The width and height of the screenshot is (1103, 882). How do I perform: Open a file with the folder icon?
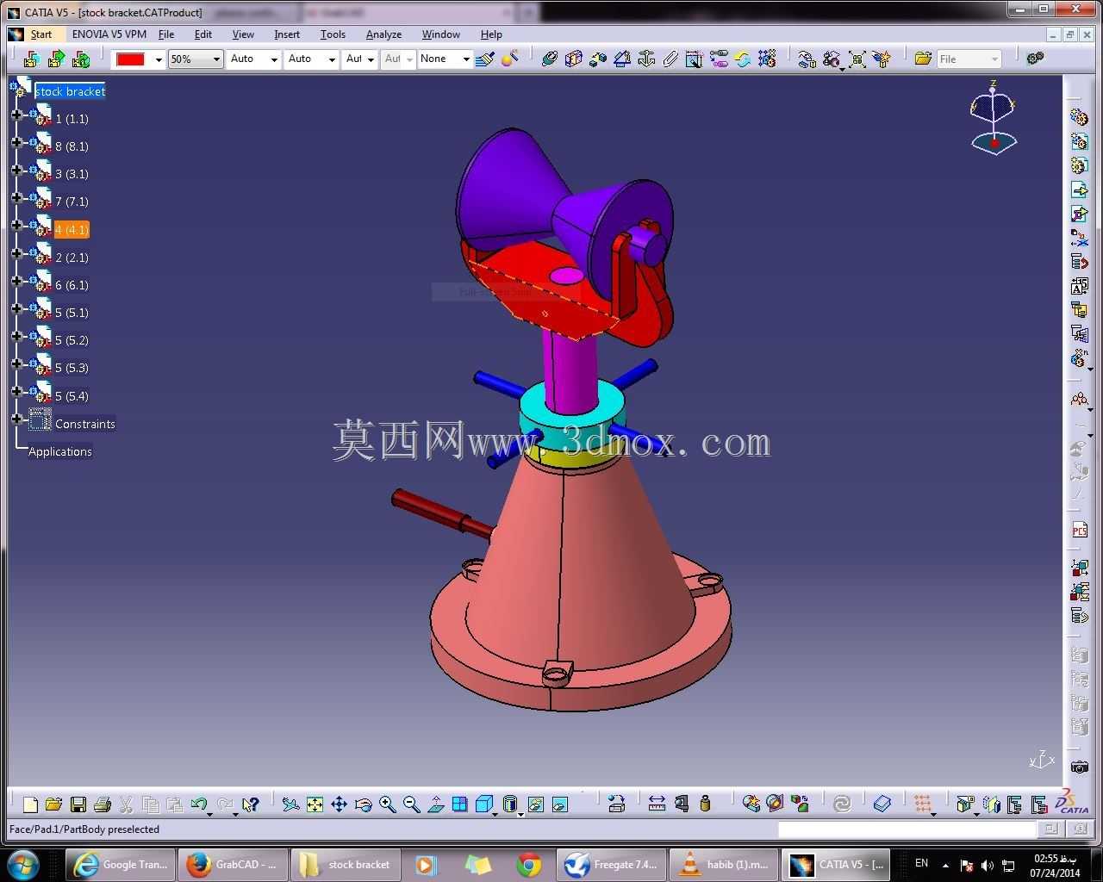coord(53,804)
